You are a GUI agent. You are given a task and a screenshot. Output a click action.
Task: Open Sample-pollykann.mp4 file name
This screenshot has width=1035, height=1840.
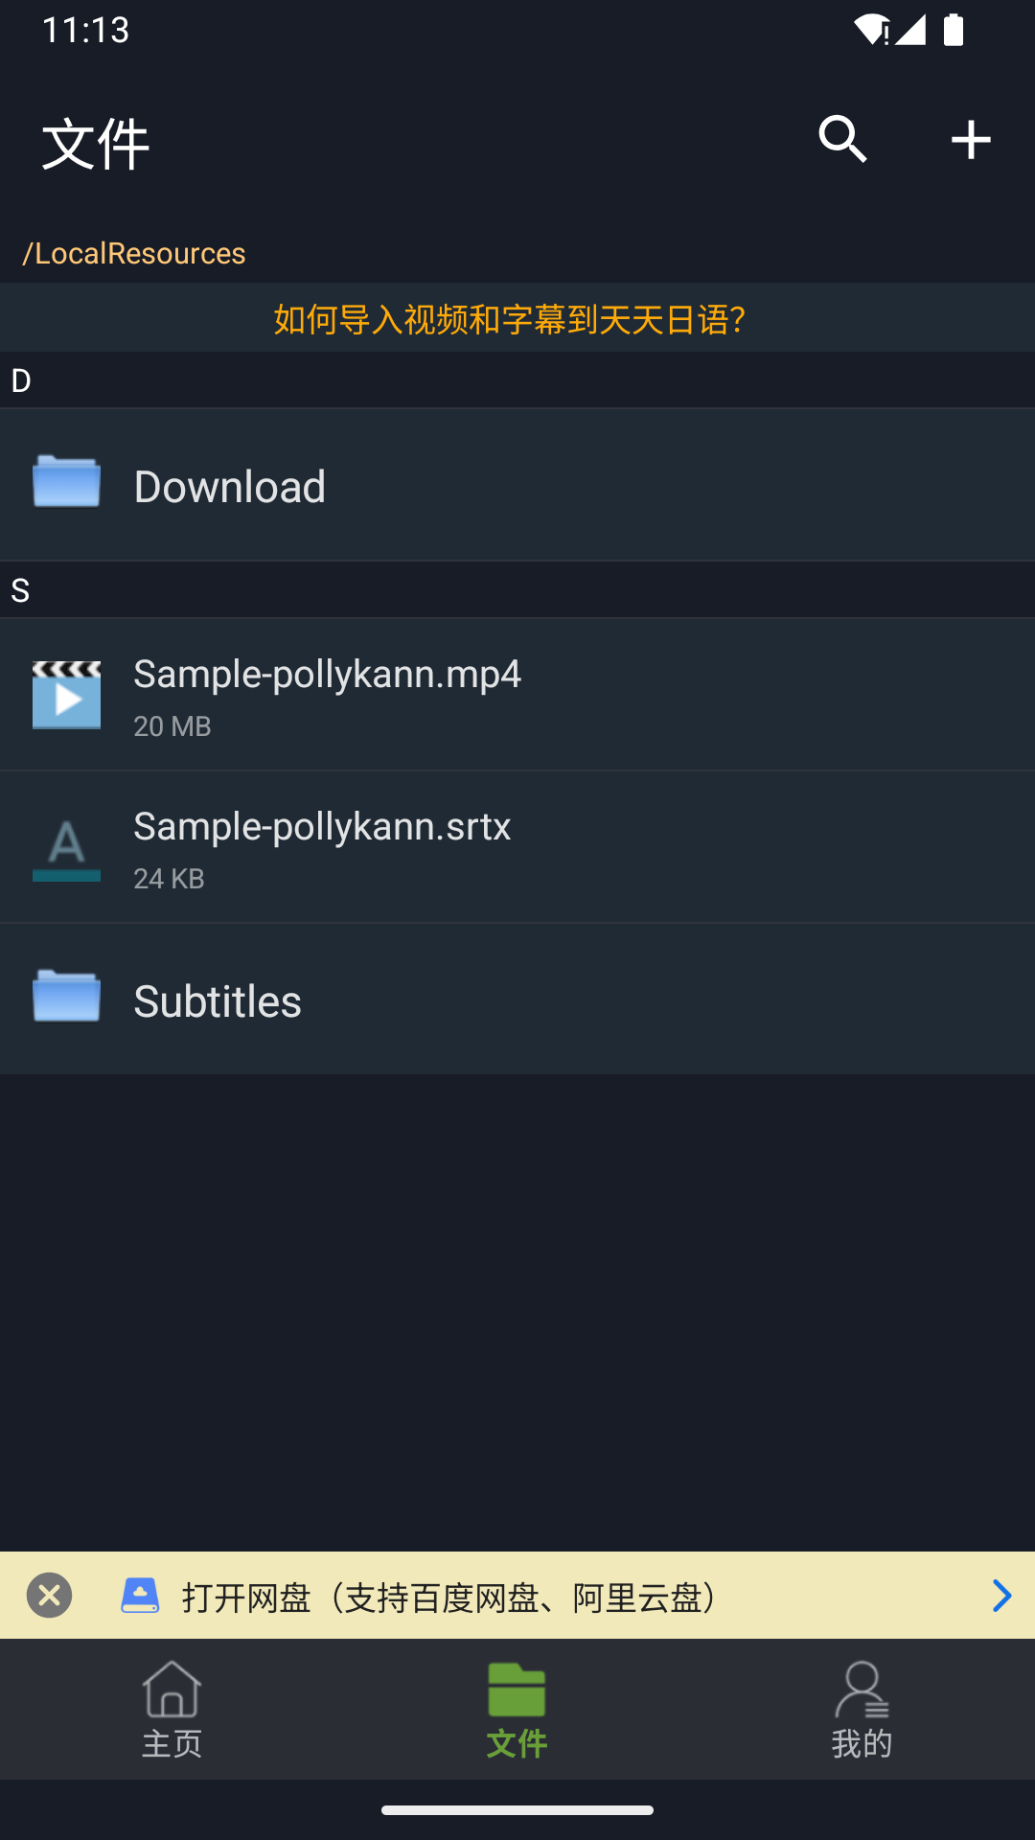click(328, 675)
